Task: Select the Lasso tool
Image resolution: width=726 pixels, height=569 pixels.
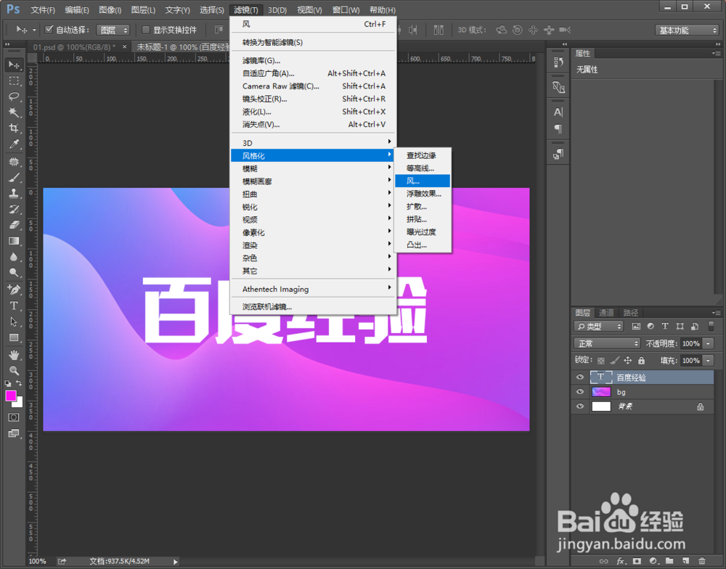Action: (14, 97)
